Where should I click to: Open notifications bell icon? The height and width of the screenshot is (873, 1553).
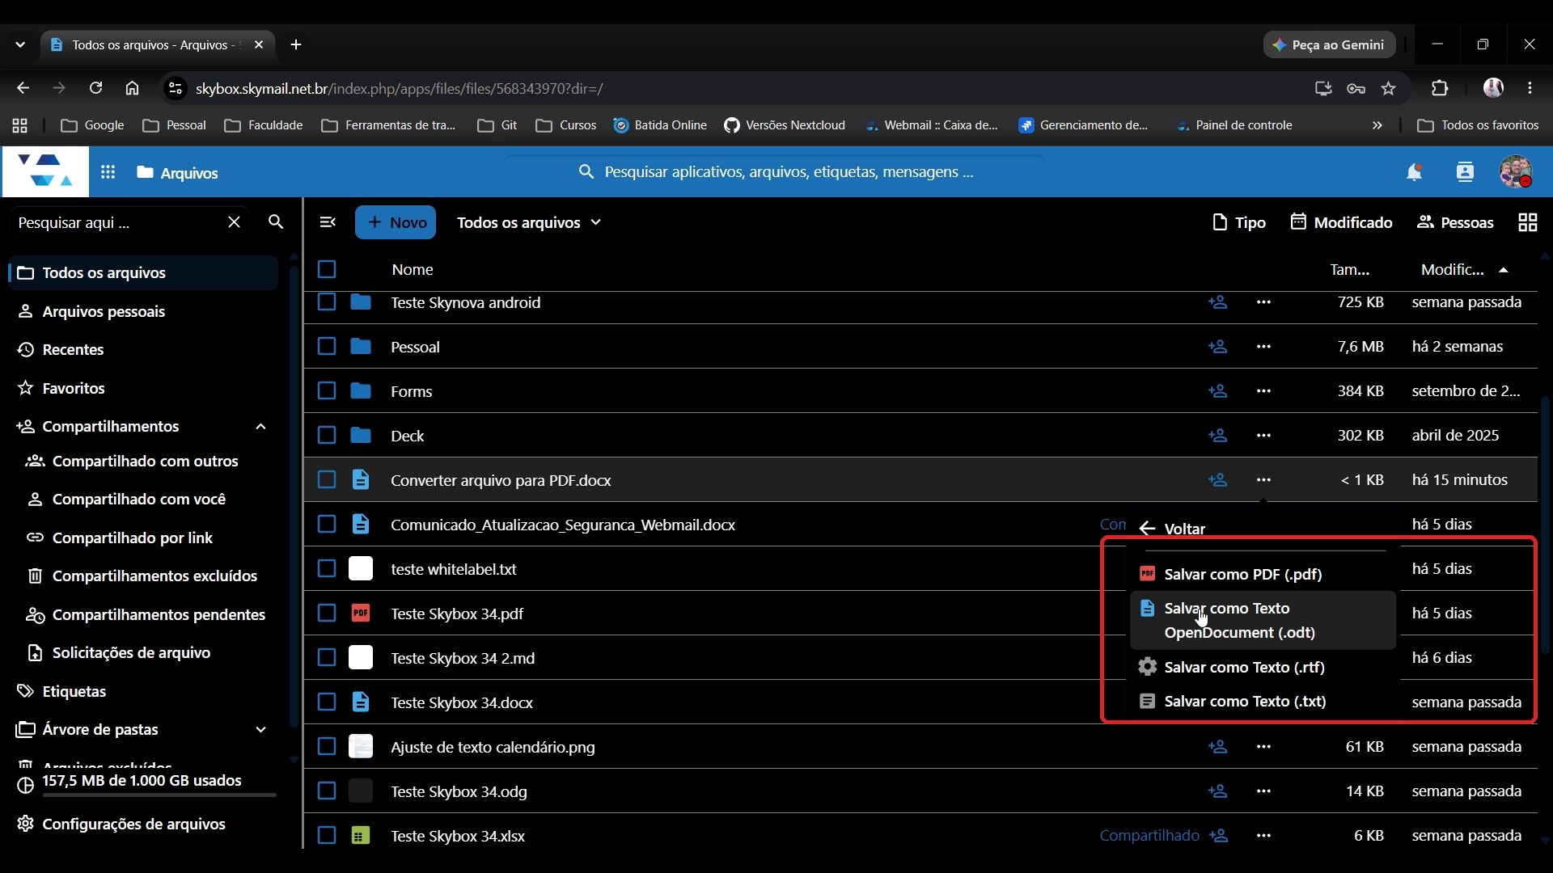[x=1414, y=172]
